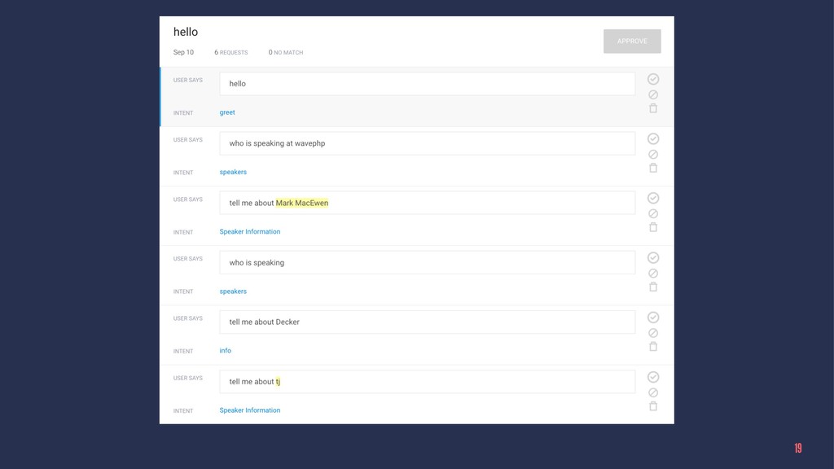Approve checkmark for 'tell me about tj'
Screen dimensions: 834x469
(653, 377)
